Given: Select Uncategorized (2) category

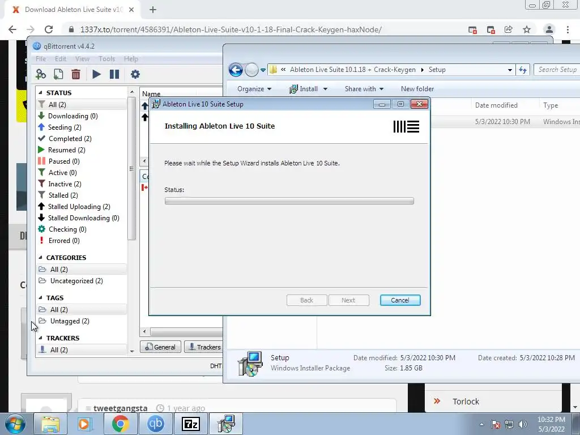Looking at the screenshot, I should pos(76,281).
